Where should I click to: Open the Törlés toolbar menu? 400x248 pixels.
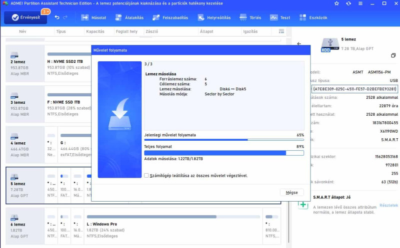pyautogui.click(x=250, y=17)
